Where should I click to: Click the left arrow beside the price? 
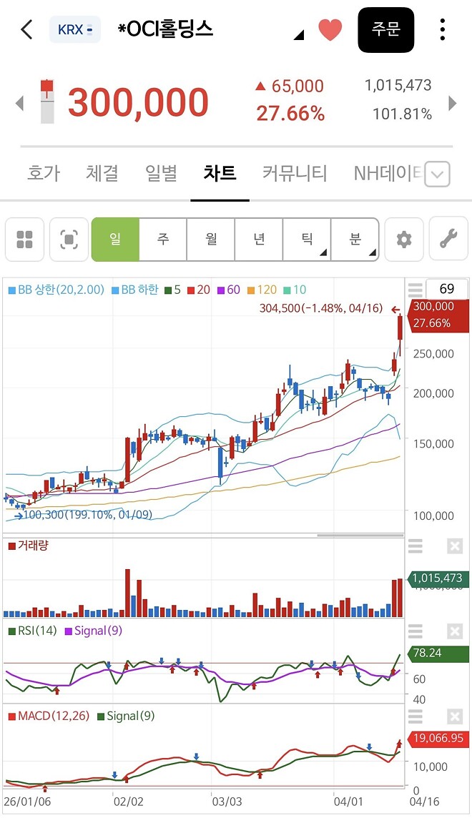pos(19,103)
